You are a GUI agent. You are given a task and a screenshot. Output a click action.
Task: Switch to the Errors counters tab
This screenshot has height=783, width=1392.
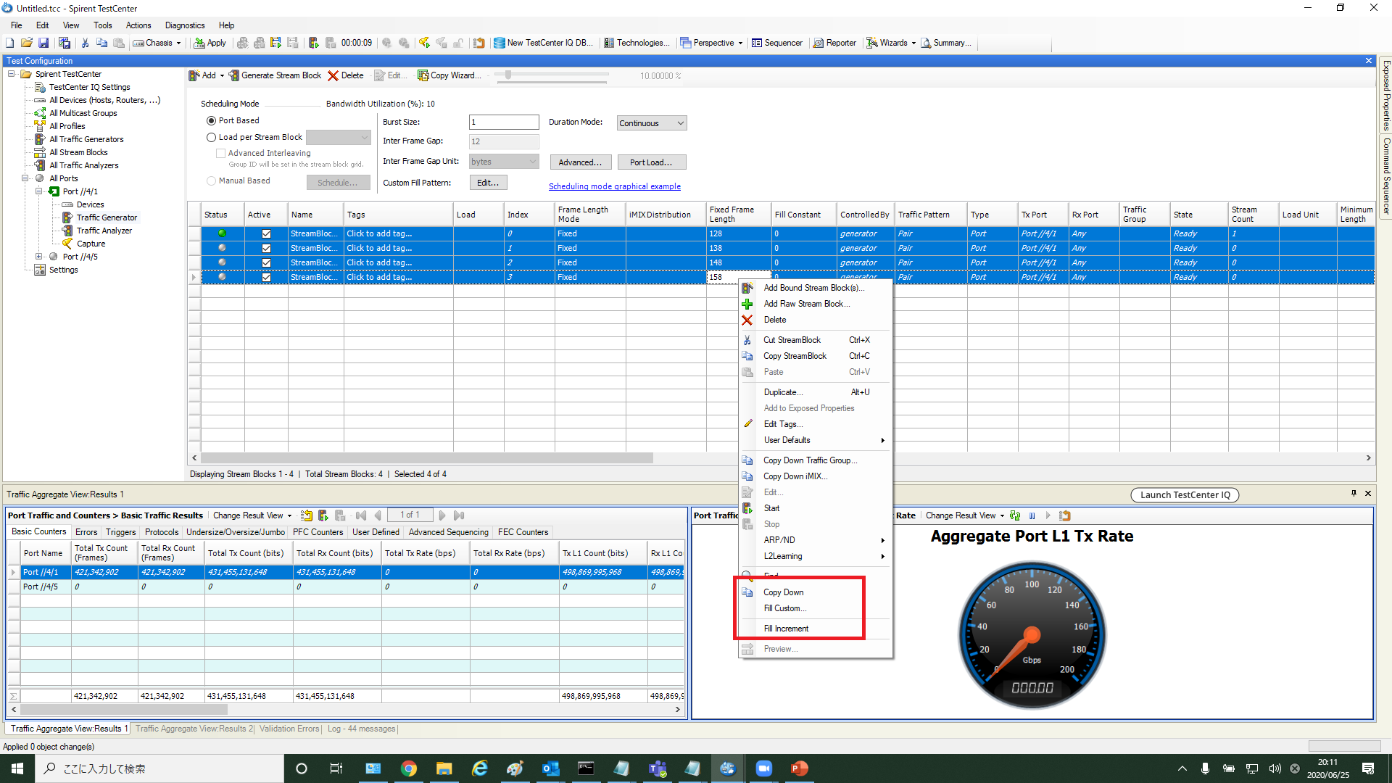[x=86, y=532]
